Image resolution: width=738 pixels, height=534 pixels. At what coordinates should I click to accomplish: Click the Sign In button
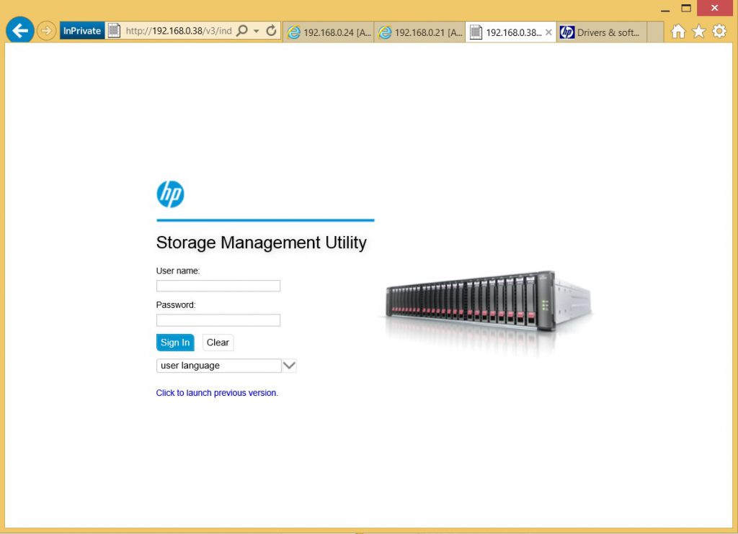click(x=175, y=343)
